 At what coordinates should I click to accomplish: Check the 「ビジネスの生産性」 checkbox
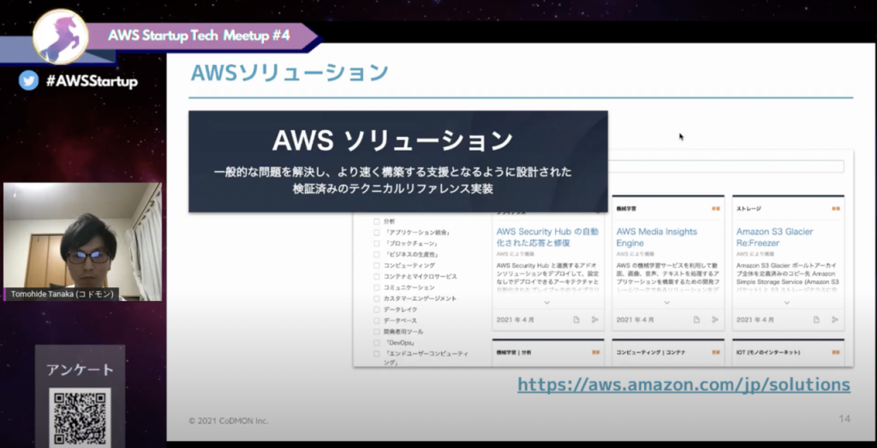point(377,255)
